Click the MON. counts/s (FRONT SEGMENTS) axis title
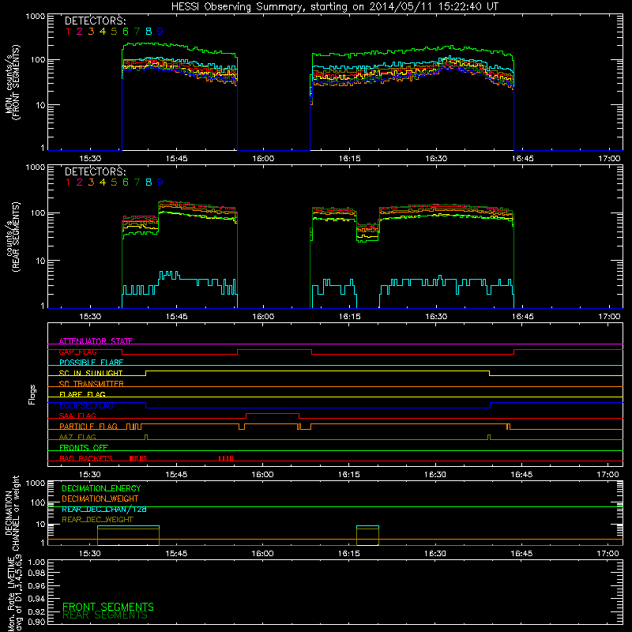632x632 pixels. coord(13,82)
